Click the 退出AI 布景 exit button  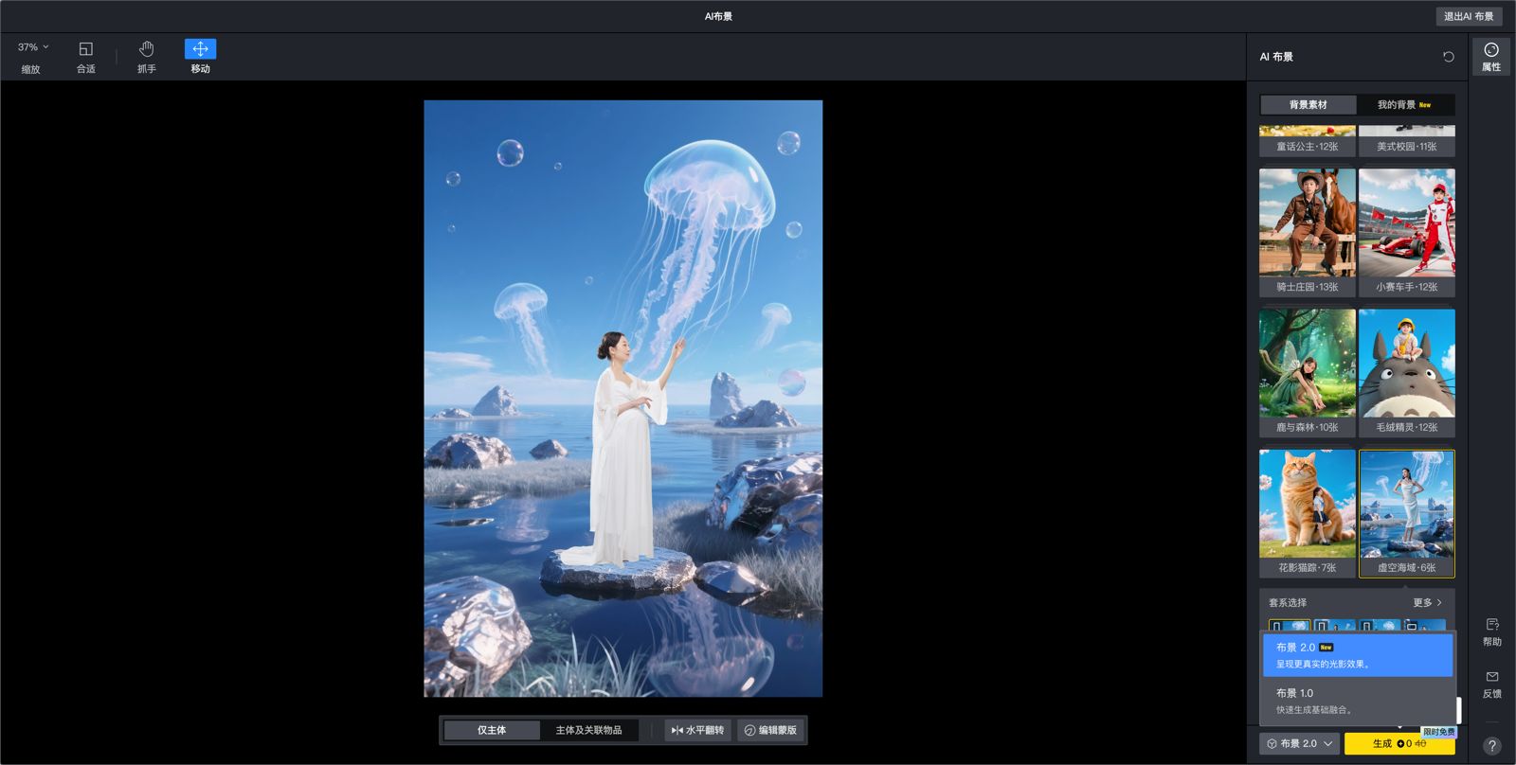pyautogui.click(x=1468, y=16)
